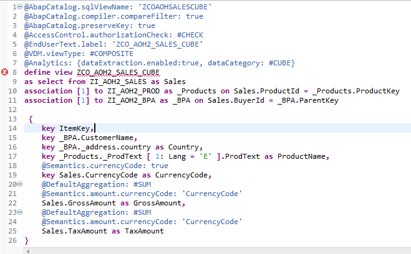Screen dimensions: 411x254
Task: Click the ProductName alias on line 17
Action: 301,156
